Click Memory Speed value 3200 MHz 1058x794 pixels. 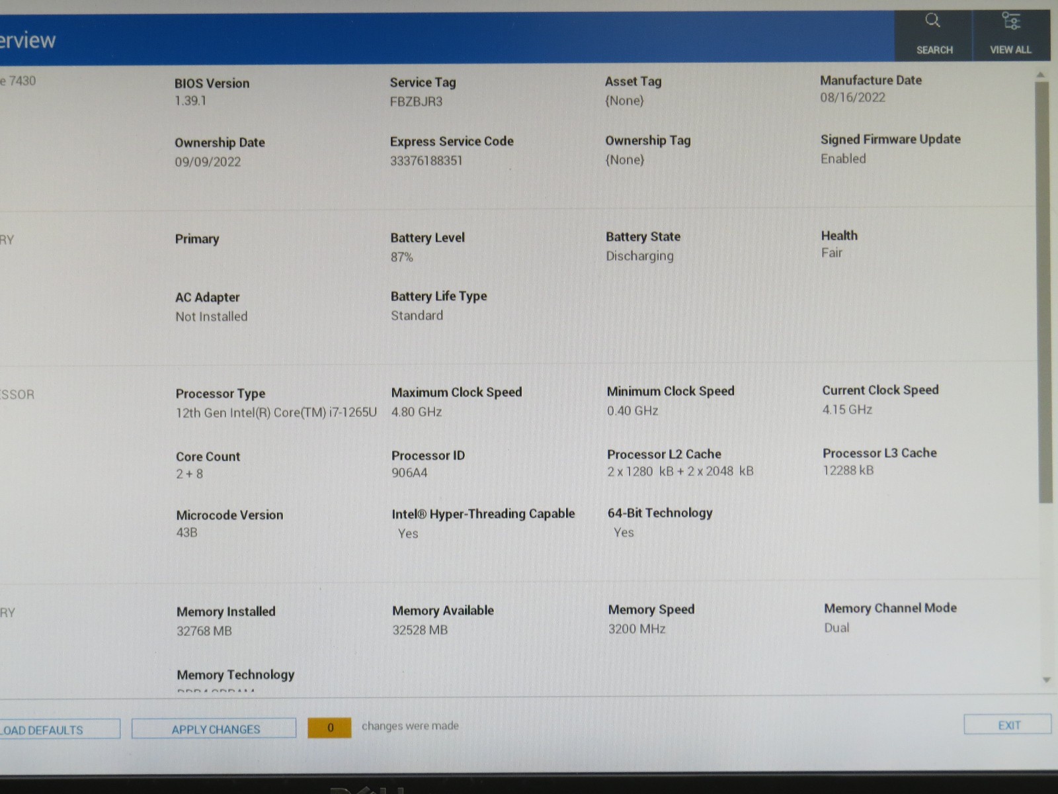pos(637,629)
